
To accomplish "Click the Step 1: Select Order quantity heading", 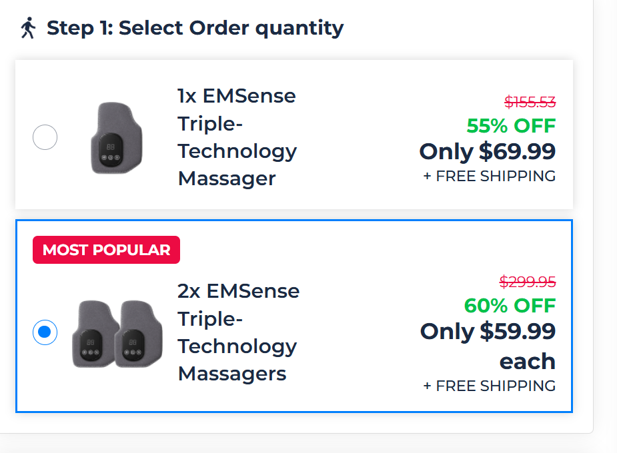I will [195, 28].
